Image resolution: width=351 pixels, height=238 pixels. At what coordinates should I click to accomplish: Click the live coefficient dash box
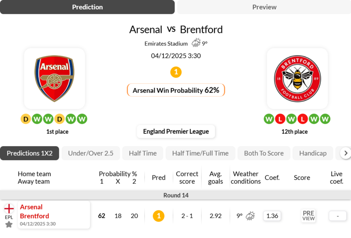point(338,216)
